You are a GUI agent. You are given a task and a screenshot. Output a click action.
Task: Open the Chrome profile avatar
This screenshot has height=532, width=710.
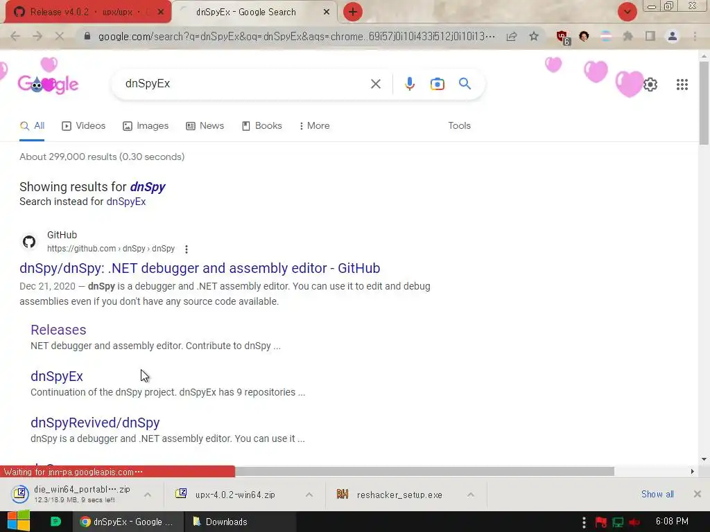click(x=673, y=36)
